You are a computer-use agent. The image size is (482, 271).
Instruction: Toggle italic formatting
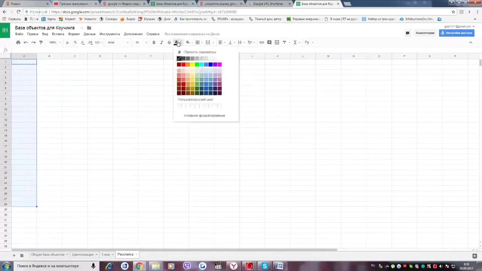[162, 43]
